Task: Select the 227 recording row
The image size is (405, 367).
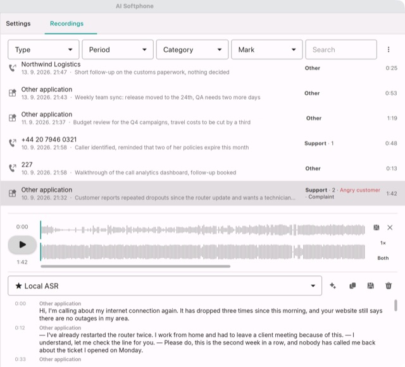Action: coord(202,168)
